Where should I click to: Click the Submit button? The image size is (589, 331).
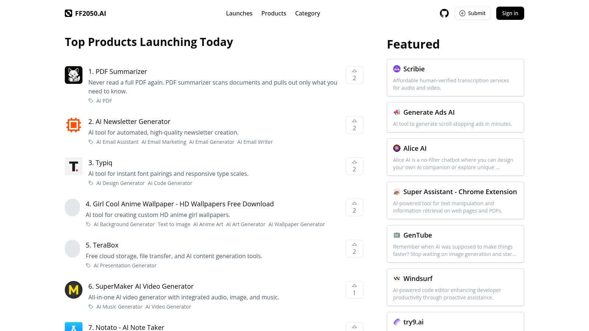(472, 13)
